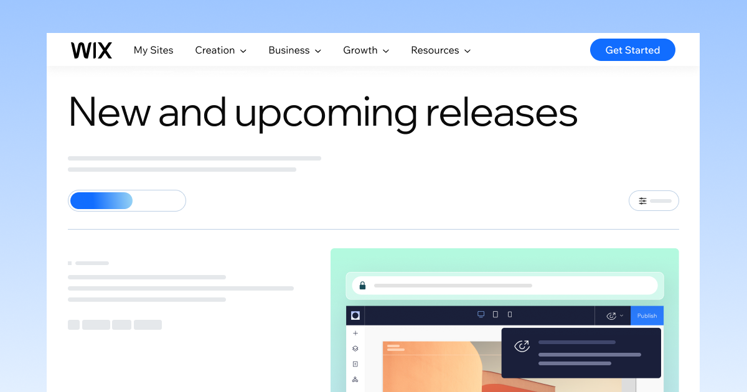Screen dimensions: 747x392
Task: Open the layers sidebar icon
Action: (x=355, y=348)
